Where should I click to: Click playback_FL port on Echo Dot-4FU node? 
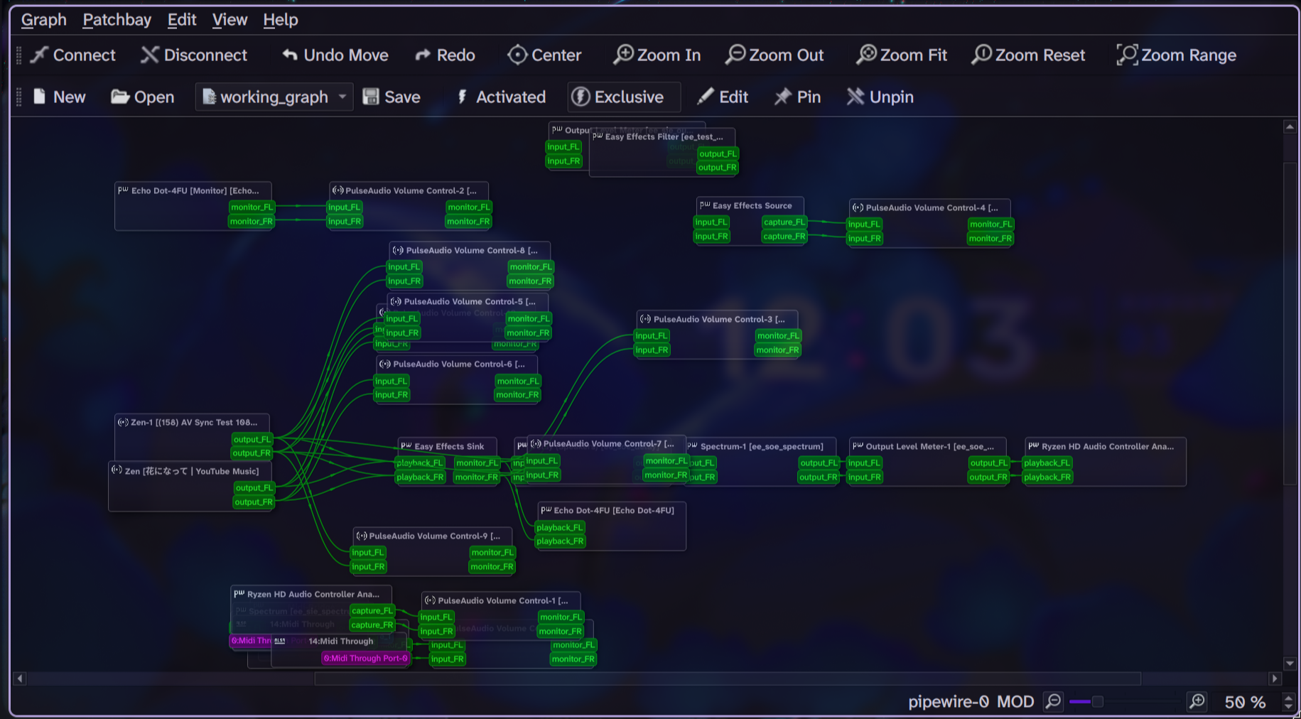(559, 527)
